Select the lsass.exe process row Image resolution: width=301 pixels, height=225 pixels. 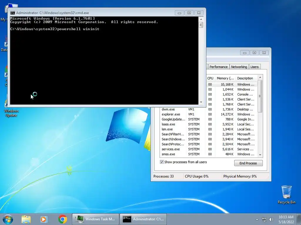click(208, 124)
